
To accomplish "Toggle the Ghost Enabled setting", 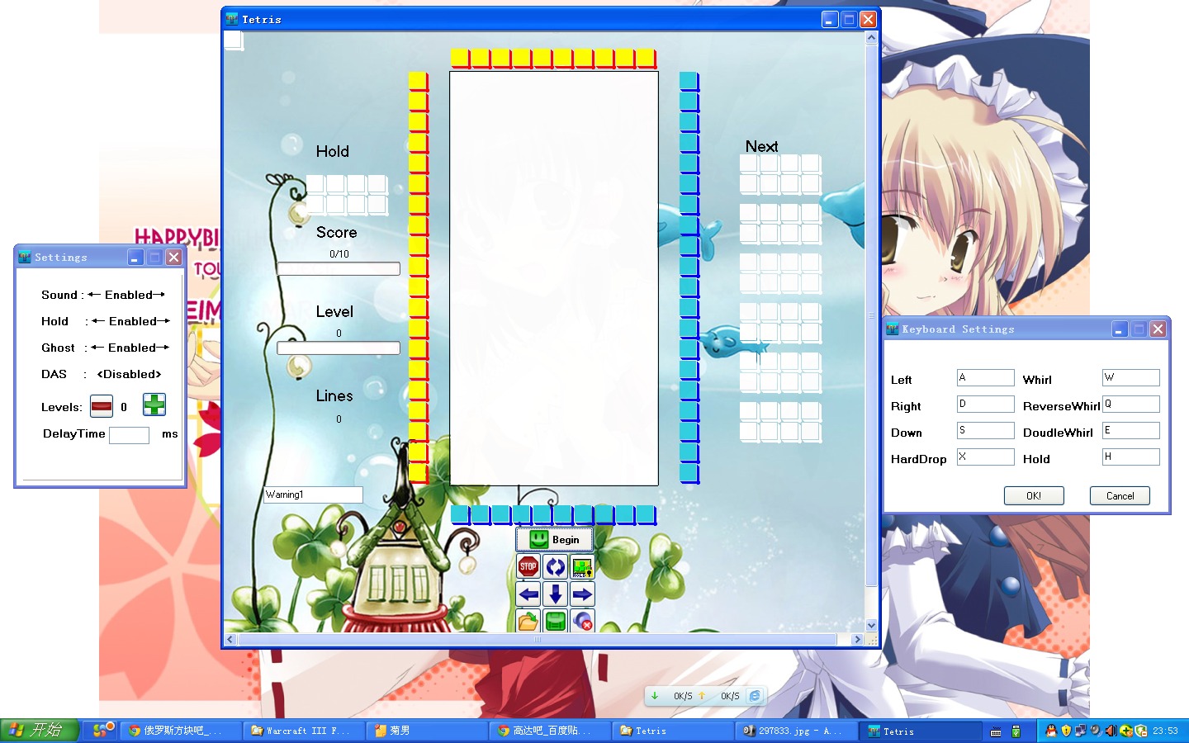I will [130, 348].
